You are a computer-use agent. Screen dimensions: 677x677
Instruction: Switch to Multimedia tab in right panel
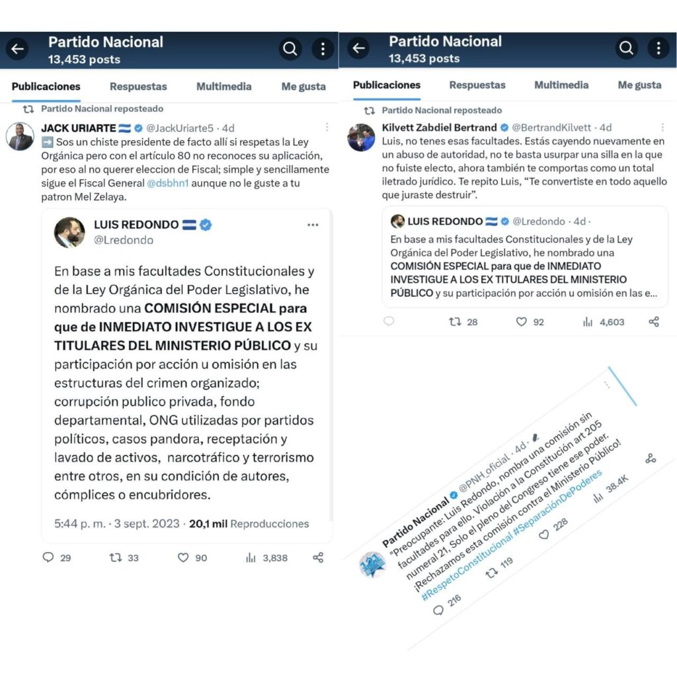point(561,85)
